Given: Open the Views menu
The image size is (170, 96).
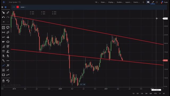Looking at the screenshot, I should pos(103,2).
